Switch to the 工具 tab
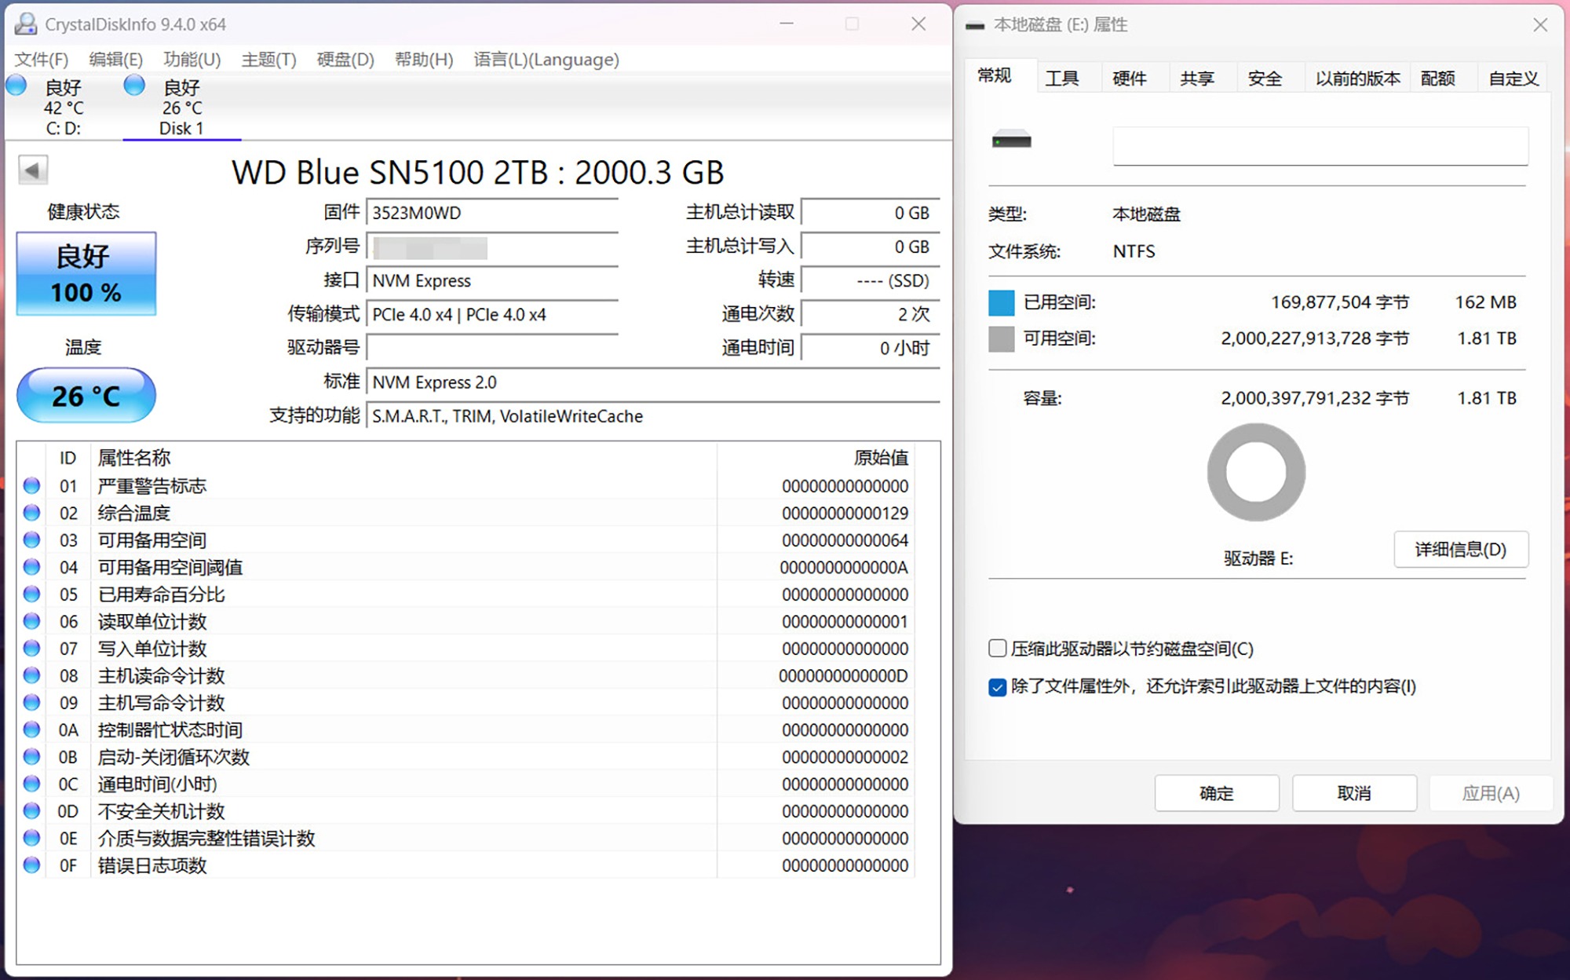 click(1061, 79)
